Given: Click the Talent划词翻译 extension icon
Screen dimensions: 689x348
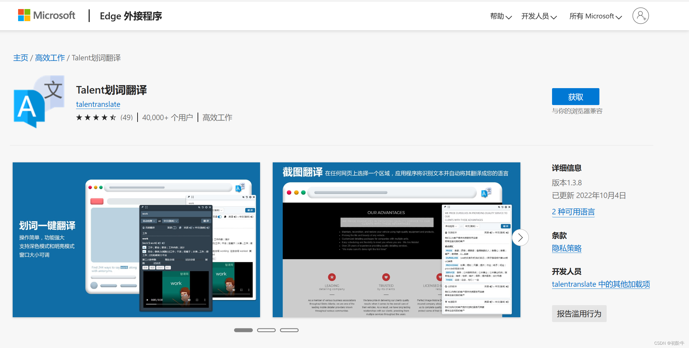Looking at the screenshot, I should [x=39, y=102].
